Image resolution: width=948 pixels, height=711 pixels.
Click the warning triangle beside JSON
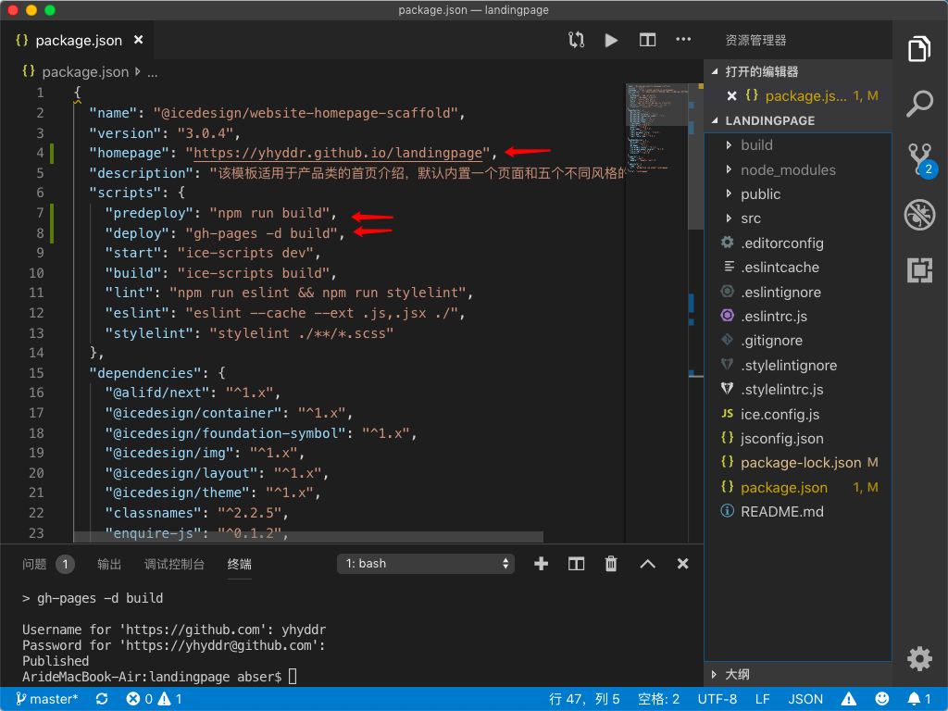click(849, 700)
